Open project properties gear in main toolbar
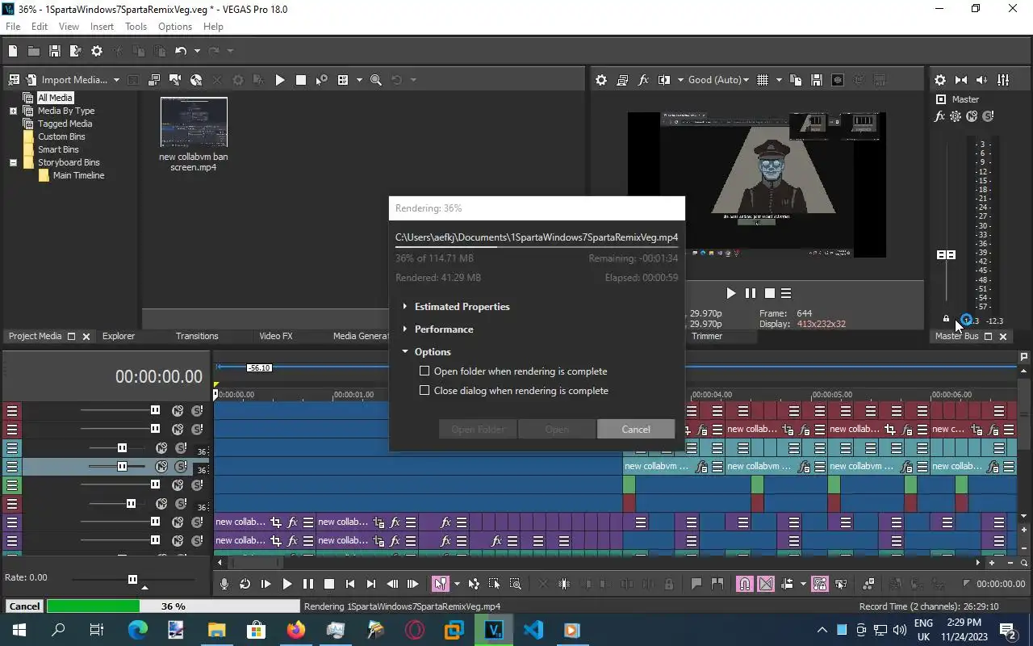 (97, 51)
